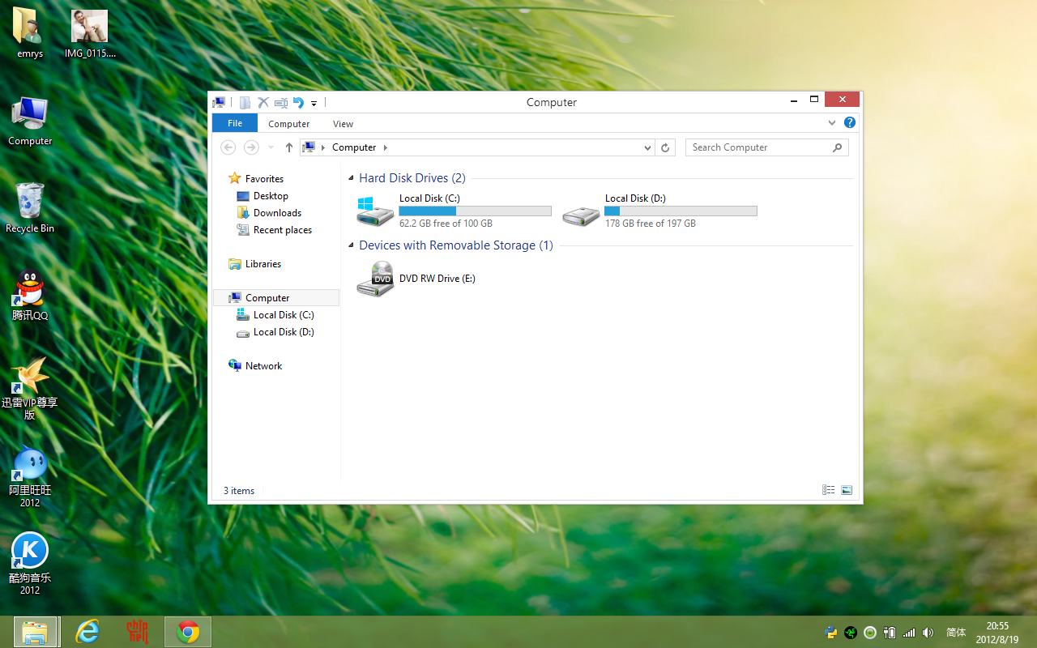This screenshot has height=648, width=1037.
Task: Switch to the View ribbon tab
Action: (x=343, y=124)
